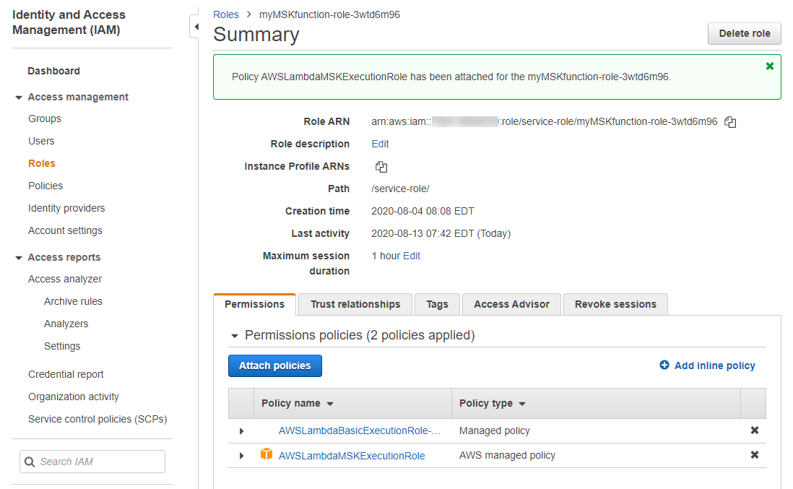Sort by the Policy name column

298,404
